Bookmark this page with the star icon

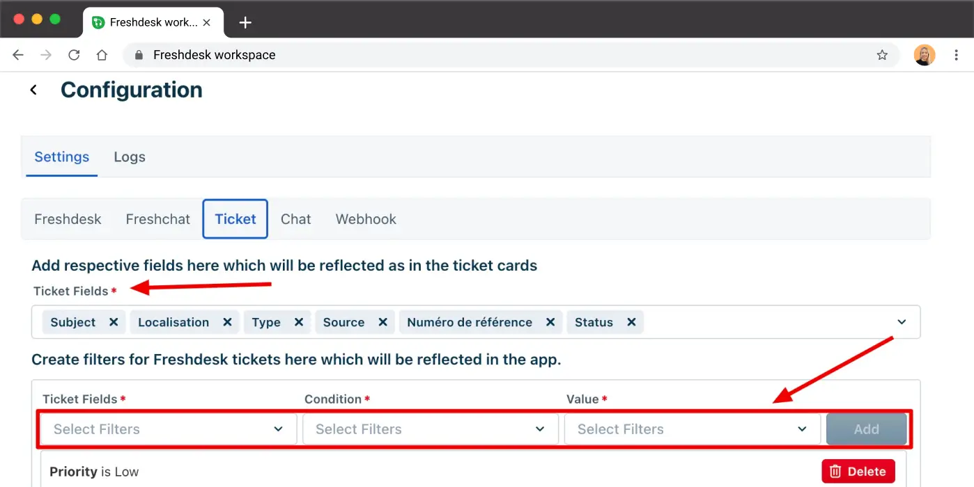882,55
